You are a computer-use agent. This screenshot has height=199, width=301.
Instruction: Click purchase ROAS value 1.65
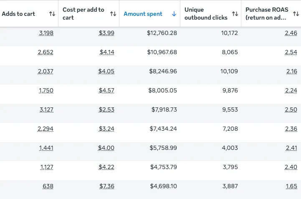tap(291, 186)
